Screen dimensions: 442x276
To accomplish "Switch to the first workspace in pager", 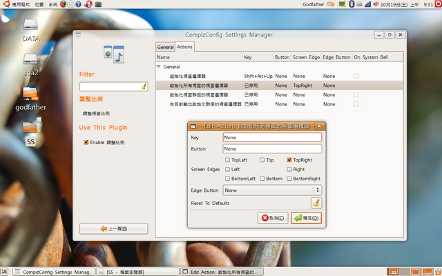I will coord(393,271).
